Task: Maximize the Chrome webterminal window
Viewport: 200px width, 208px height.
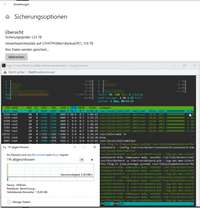Action: (184, 65)
